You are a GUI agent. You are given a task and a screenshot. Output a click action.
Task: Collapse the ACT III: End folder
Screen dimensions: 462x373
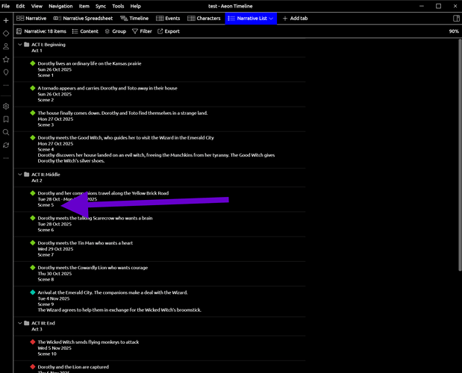[19, 323]
